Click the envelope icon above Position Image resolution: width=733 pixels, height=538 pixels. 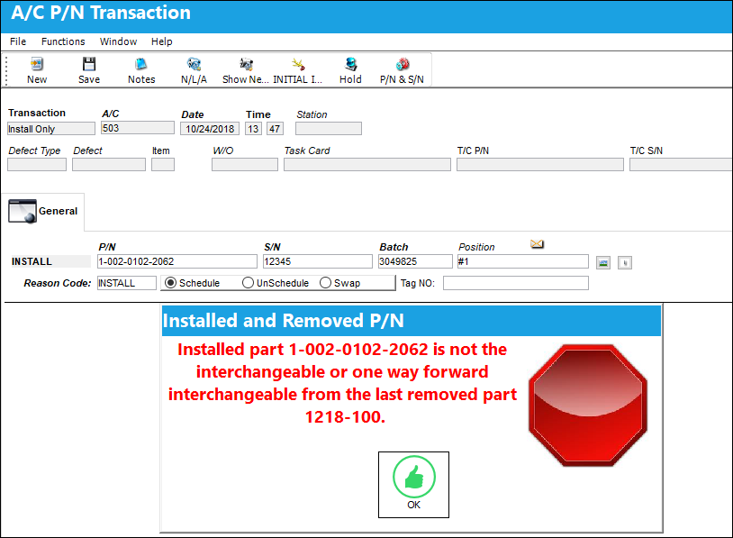pyautogui.click(x=537, y=243)
